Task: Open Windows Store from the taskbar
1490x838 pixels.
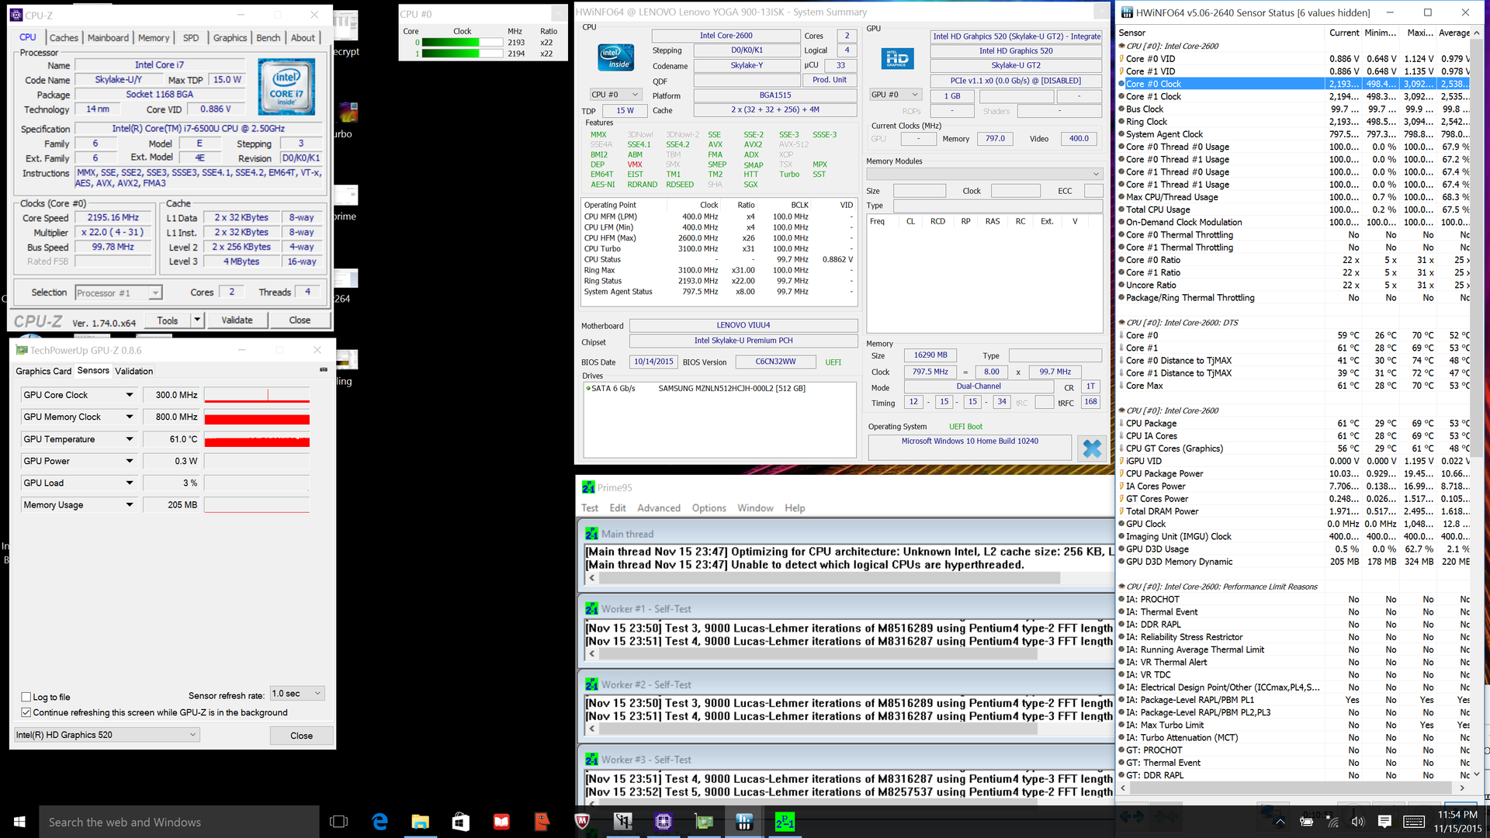Action: 460,822
